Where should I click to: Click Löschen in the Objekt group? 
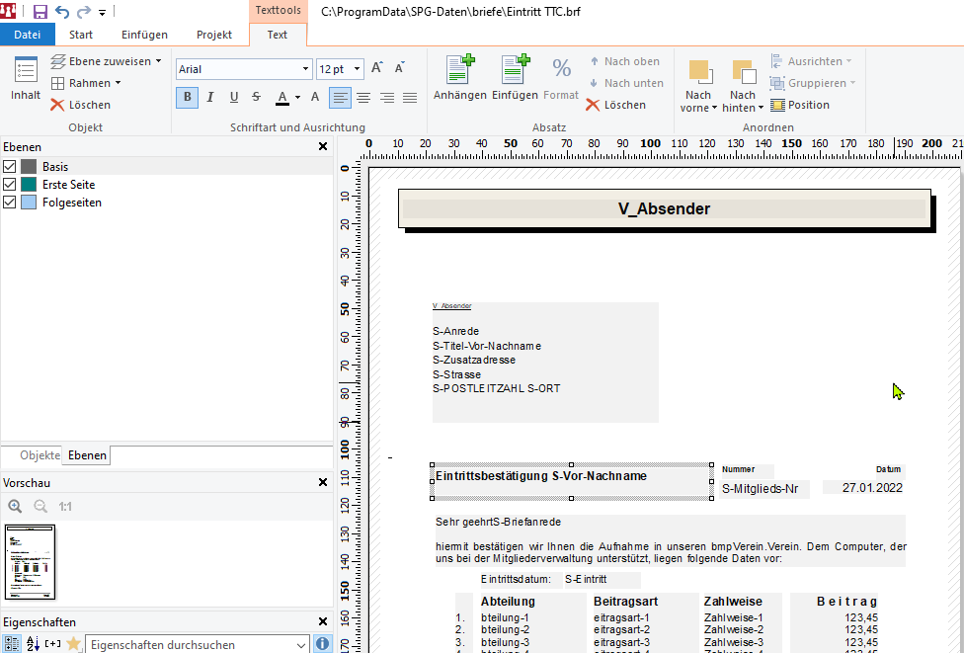[x=81, y=105]
